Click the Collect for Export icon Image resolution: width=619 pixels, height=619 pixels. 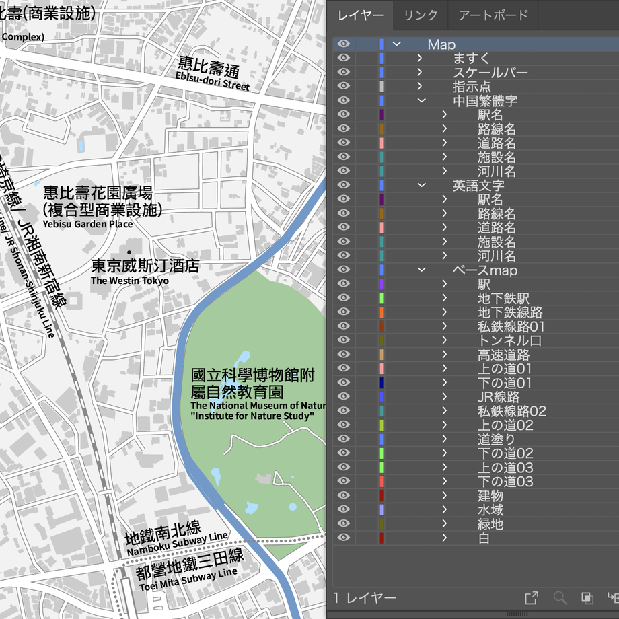point(532,597)
